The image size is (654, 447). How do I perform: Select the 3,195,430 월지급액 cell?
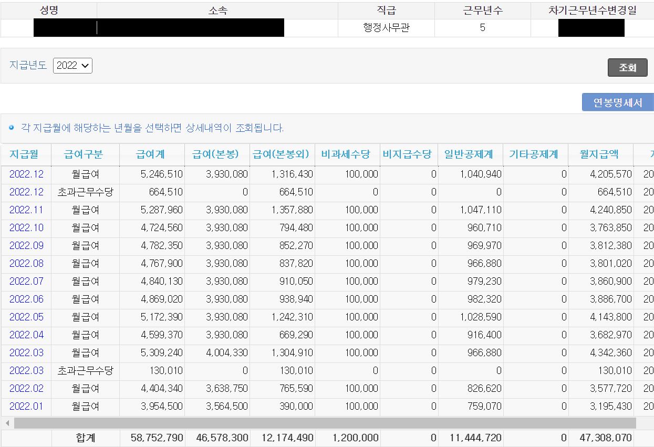(x=601, y=406)
